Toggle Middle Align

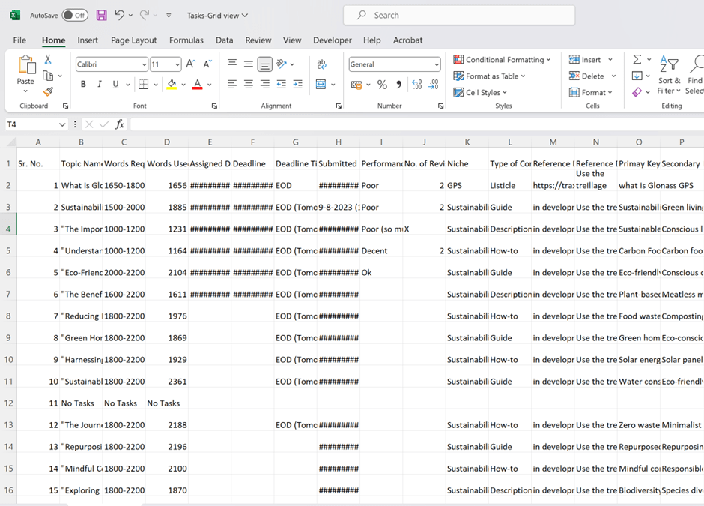coord(249,64)
